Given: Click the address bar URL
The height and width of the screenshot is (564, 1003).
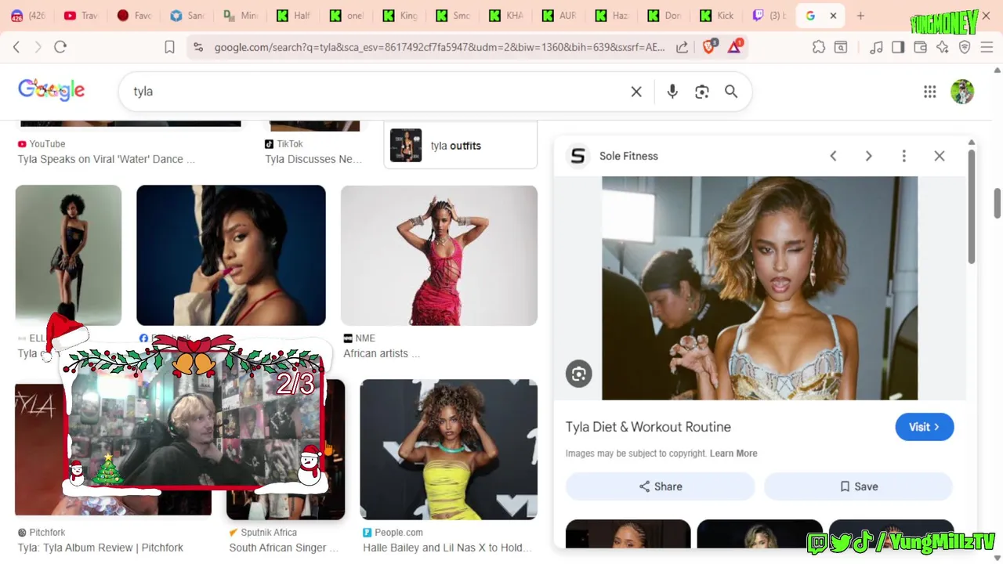Looking at the screenshot, I should click(439, 47).
